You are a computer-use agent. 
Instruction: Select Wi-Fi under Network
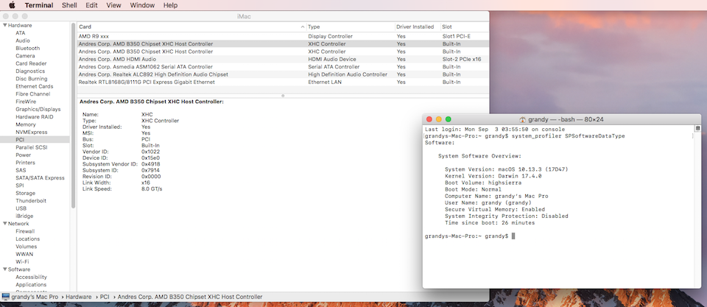(23, 261)
